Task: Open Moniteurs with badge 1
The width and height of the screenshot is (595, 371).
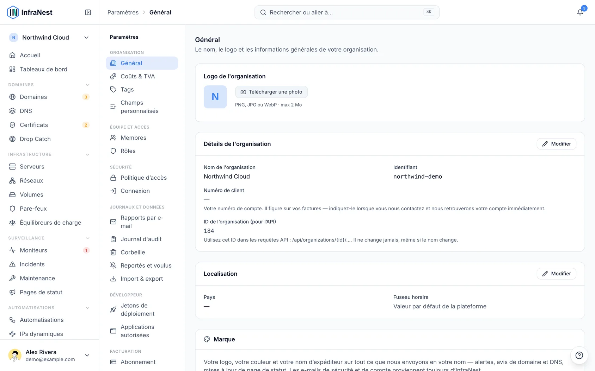Action: pos(49,250)
